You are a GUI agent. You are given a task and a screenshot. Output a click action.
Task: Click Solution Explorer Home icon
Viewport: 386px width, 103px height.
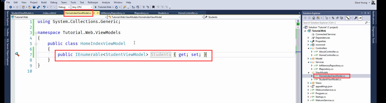pos(314,18)
